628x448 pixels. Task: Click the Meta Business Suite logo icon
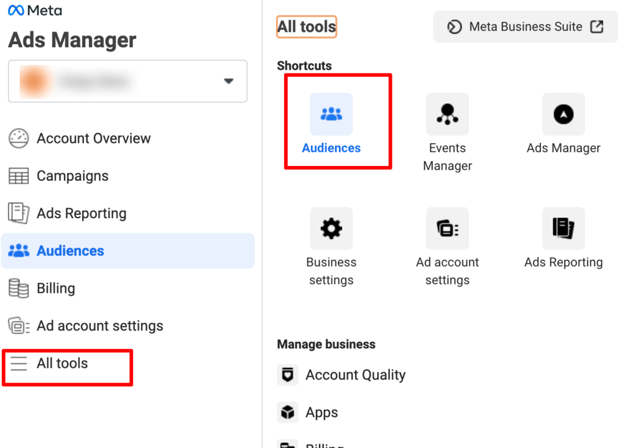pyautogui.click(x=454, y=27)
